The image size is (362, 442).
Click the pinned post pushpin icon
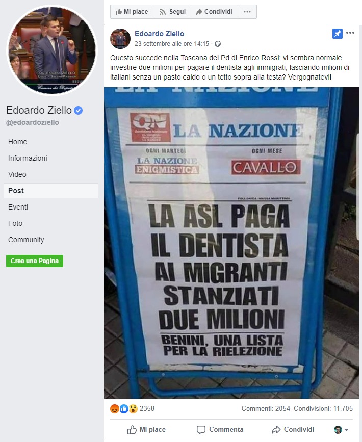pyautogui.click(x=337, y=34)
